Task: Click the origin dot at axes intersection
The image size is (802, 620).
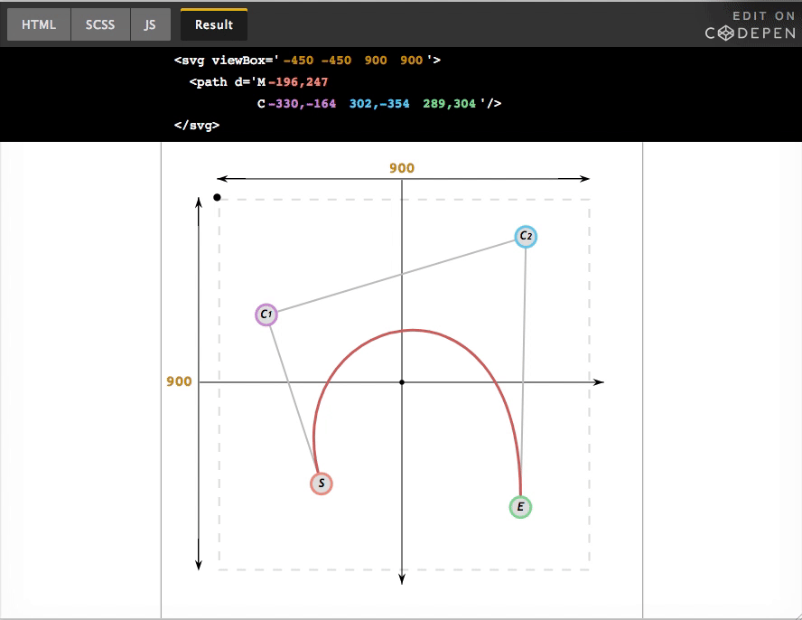Action: (x=403, y=381)
